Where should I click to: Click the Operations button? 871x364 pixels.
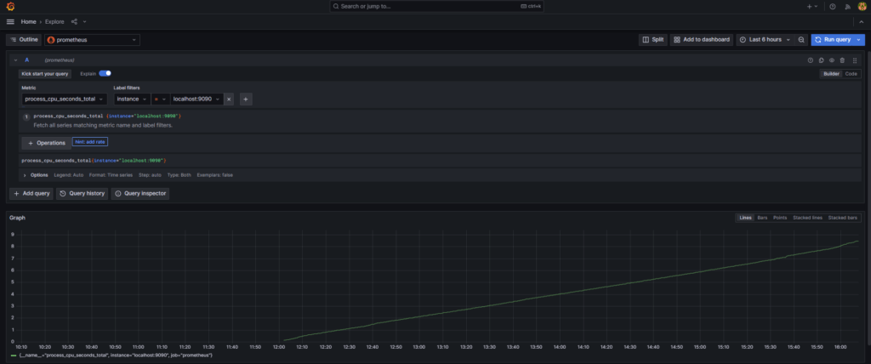pos(47,143)
